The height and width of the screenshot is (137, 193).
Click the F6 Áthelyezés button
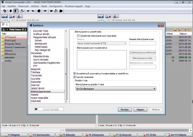(96, 135)
